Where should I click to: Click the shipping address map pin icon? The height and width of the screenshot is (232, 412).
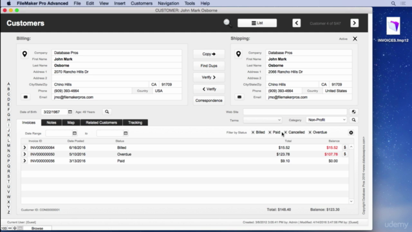[238, 54]
